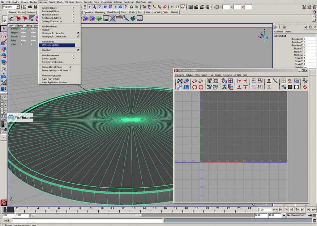Expand View Arrangement submenu

(x=58, y=55)
